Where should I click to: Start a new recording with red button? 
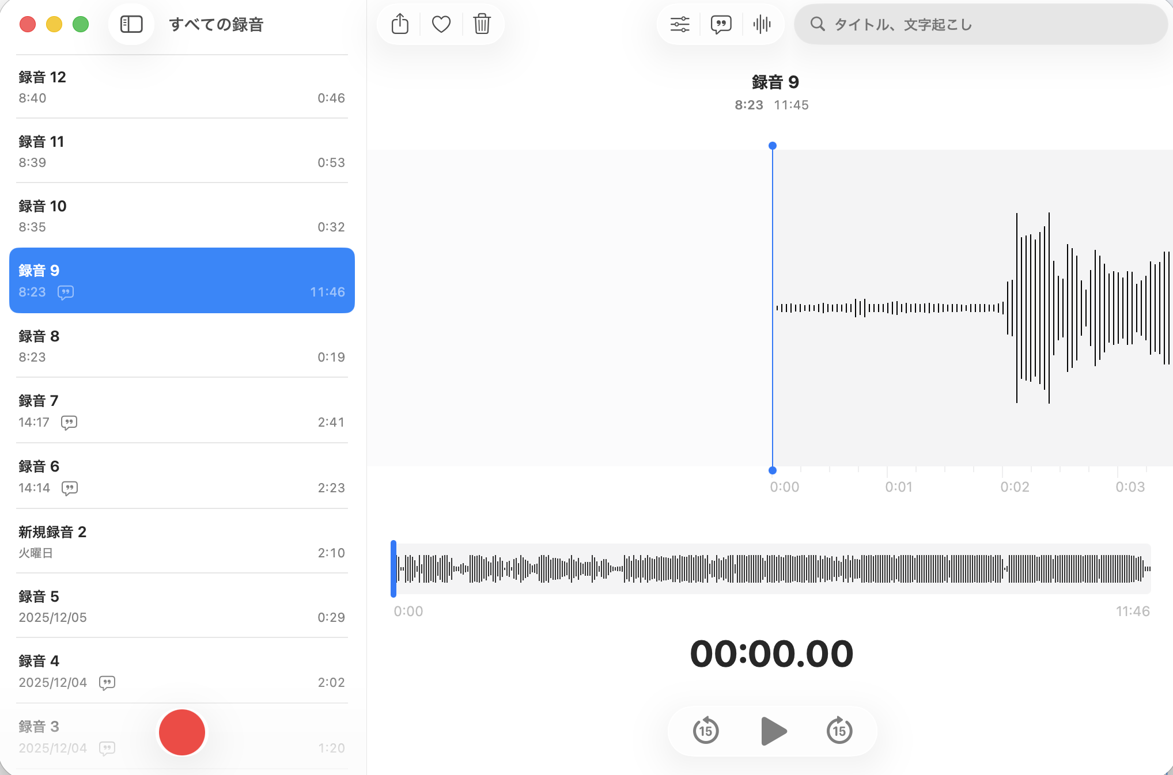[x=182, y=732]
